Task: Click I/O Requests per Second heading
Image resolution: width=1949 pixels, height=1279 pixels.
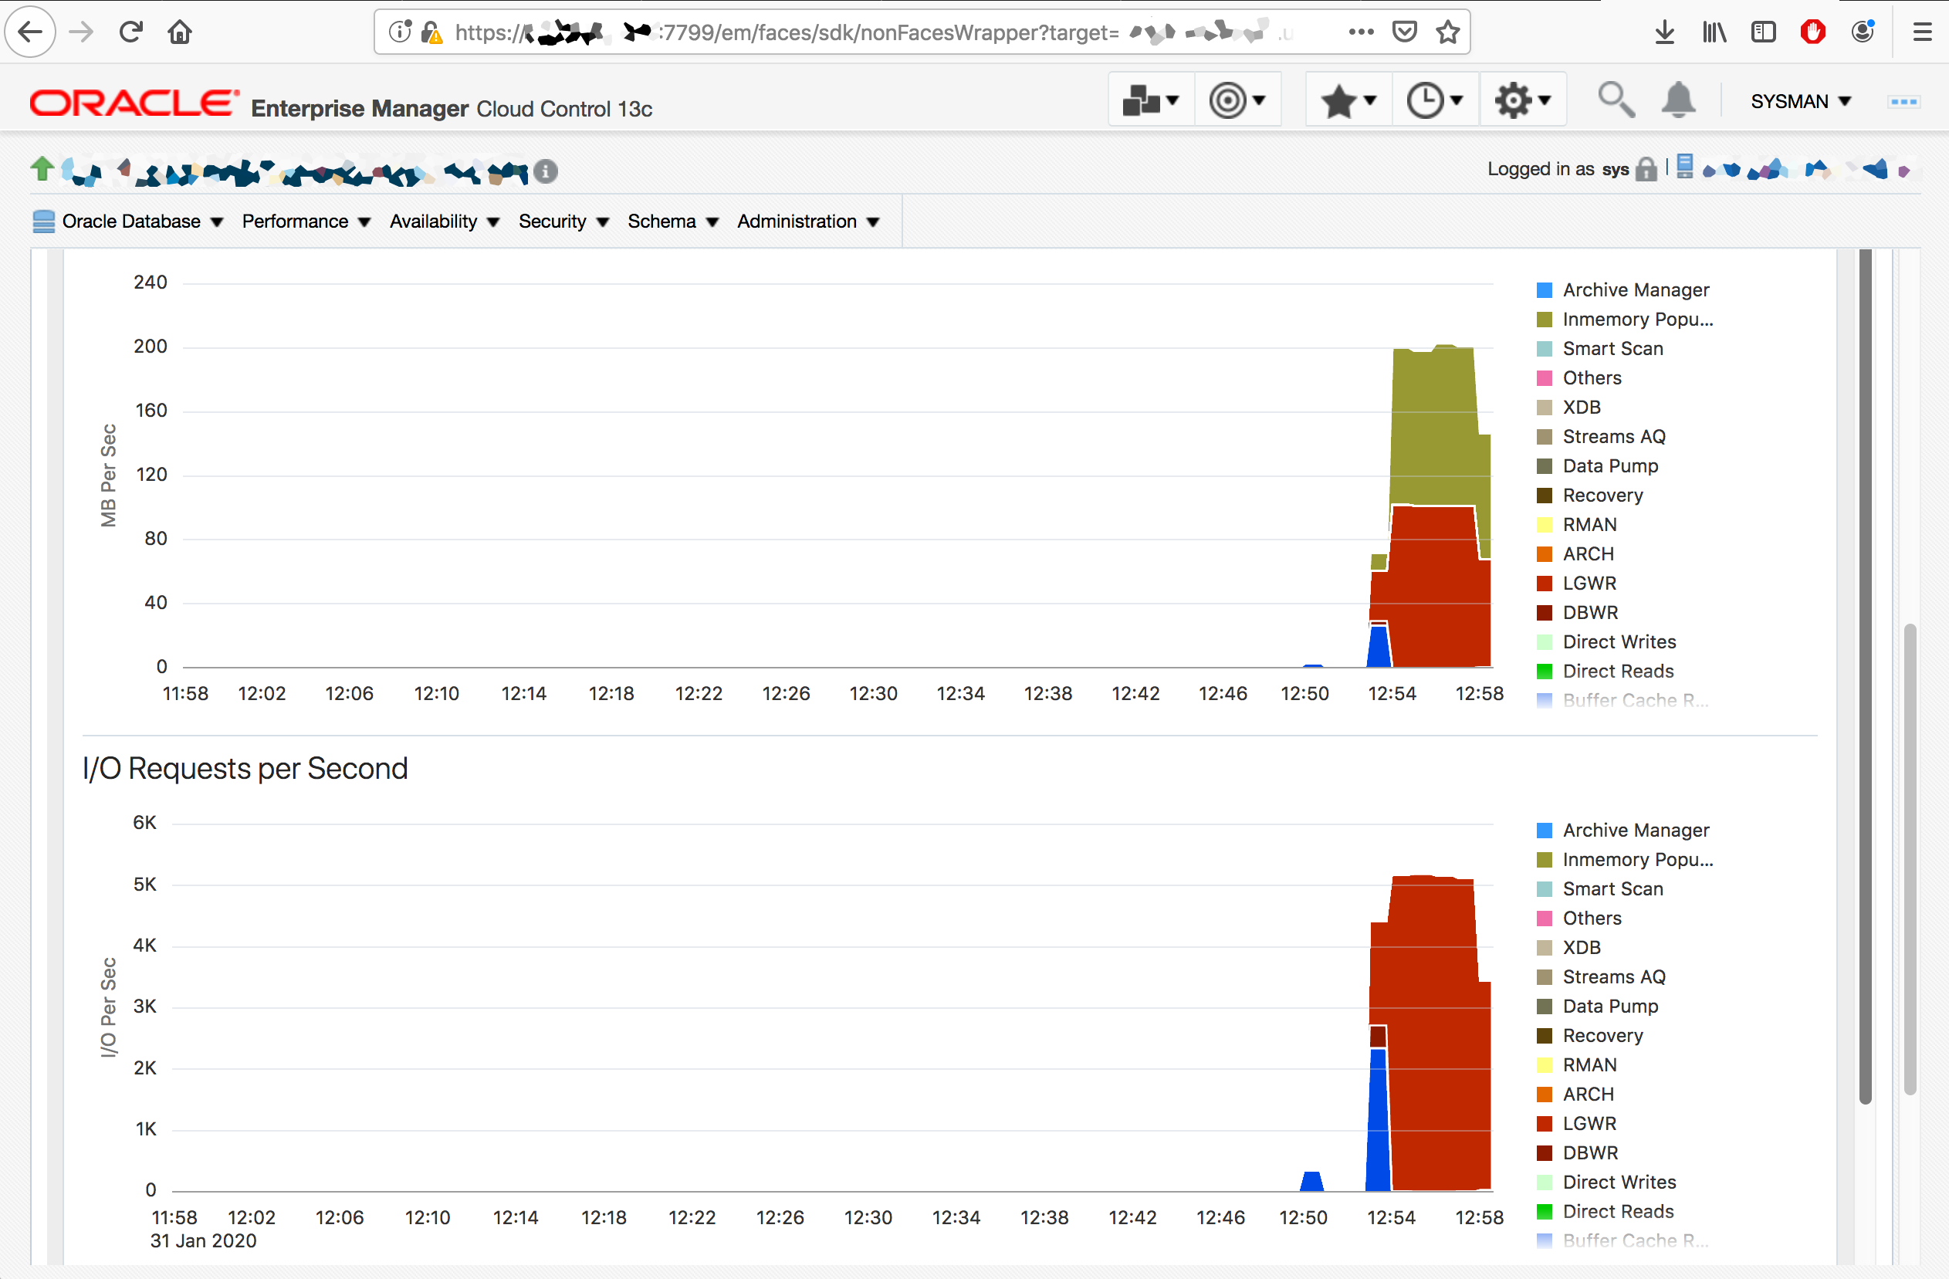Action: [245, 769]
